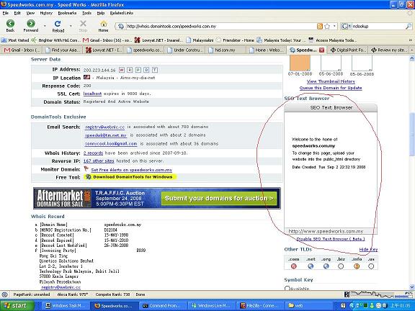
Task: Open the localhost SSL Cert link
Action: pos(92,94)
